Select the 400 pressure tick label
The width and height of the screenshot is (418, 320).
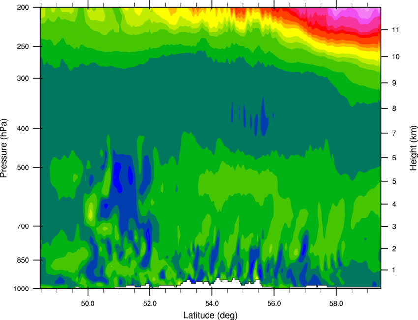pos(23,128)
